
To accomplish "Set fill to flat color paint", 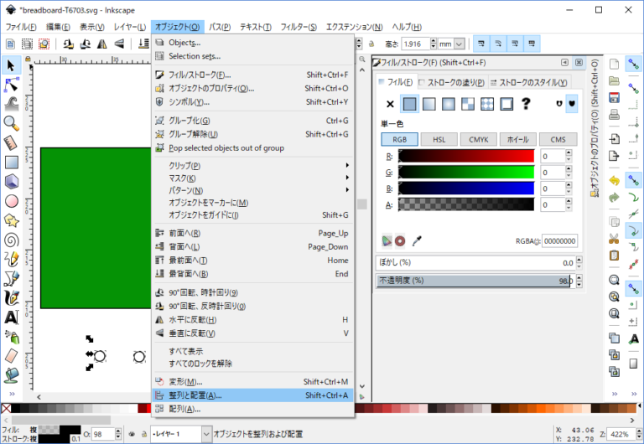I will pyautogui.click(x=409, y=104).
